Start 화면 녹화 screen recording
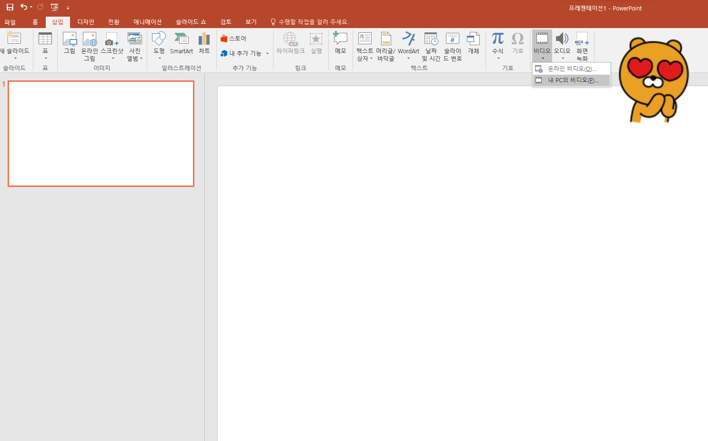The image size is (708, 441). pyautogui.click(x=582, y=46)
